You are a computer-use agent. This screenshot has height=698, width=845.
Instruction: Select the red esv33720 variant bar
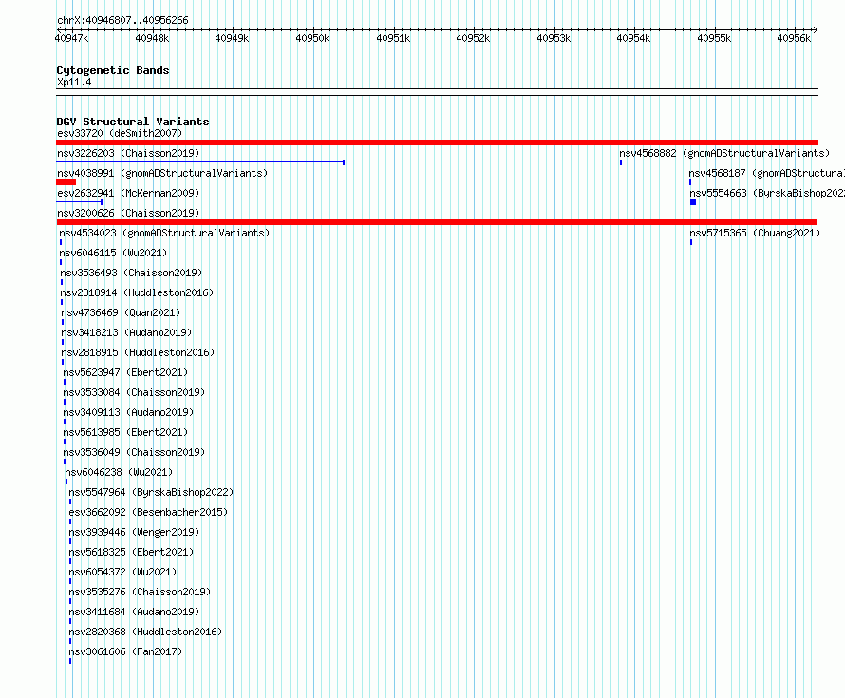pyautogui.click(x=437, y=142)
